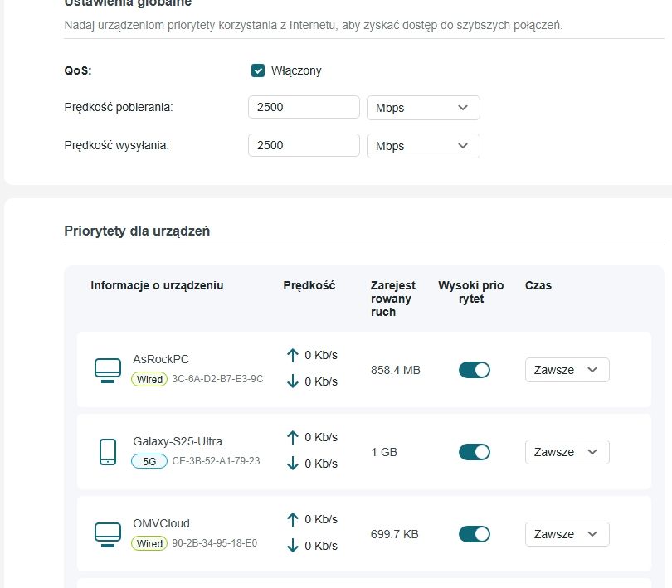The height and width of the screenshot is (588, 672).
Task: Open upload speed Mbps unit dropdown
Action: click(x=423, y=146)
